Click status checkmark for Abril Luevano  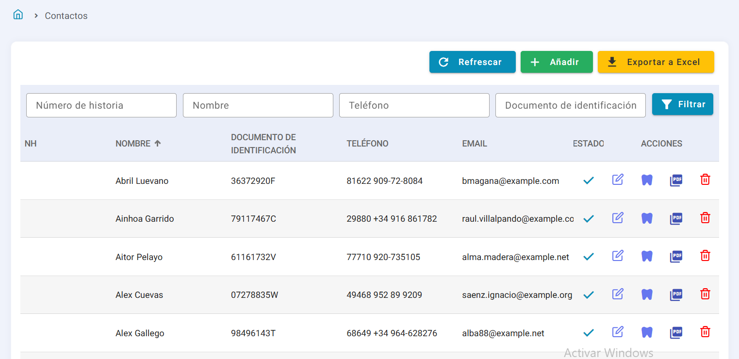589,180
